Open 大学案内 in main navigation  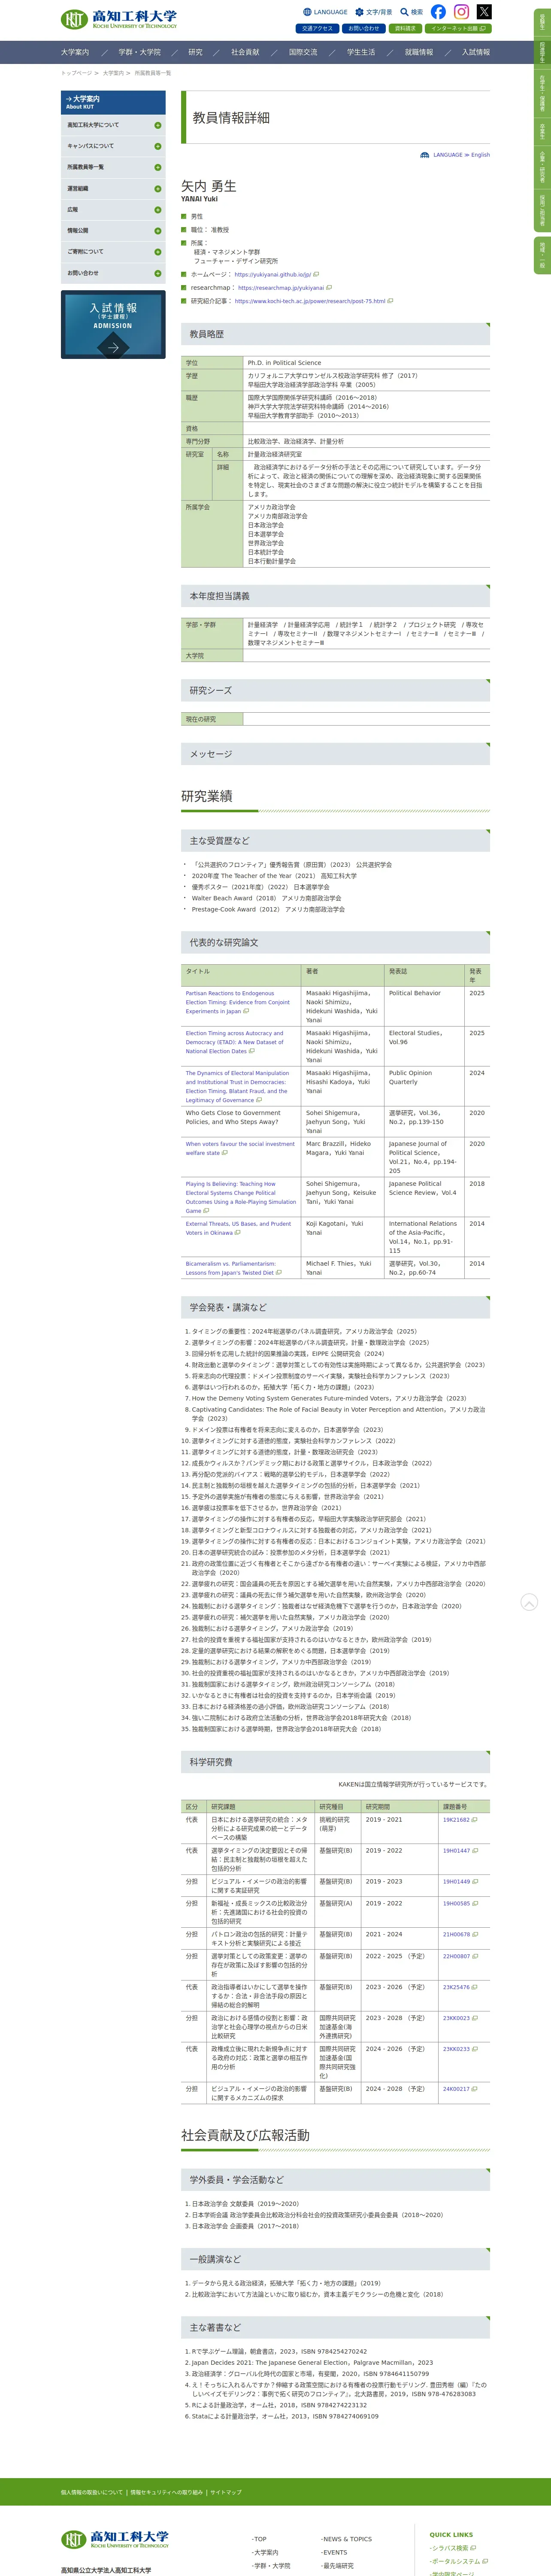coord(75,52)
